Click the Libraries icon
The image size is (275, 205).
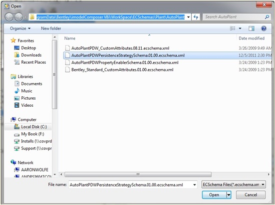[14, 77]
